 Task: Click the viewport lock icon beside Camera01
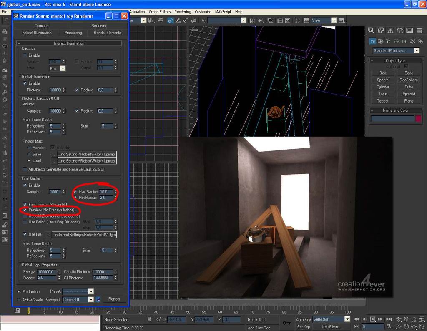coord(98,299)
